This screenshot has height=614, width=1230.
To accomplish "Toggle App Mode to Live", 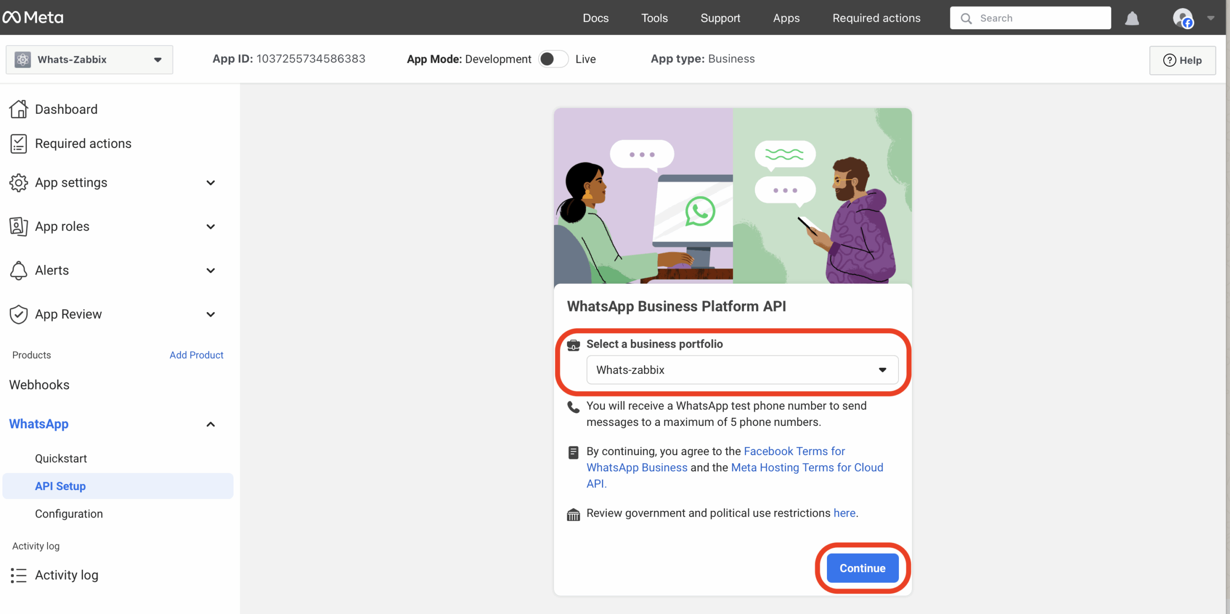I will click(x=553, y=59).
